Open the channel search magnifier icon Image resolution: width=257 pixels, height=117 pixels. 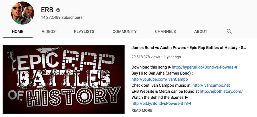click(x=229, y=31)
